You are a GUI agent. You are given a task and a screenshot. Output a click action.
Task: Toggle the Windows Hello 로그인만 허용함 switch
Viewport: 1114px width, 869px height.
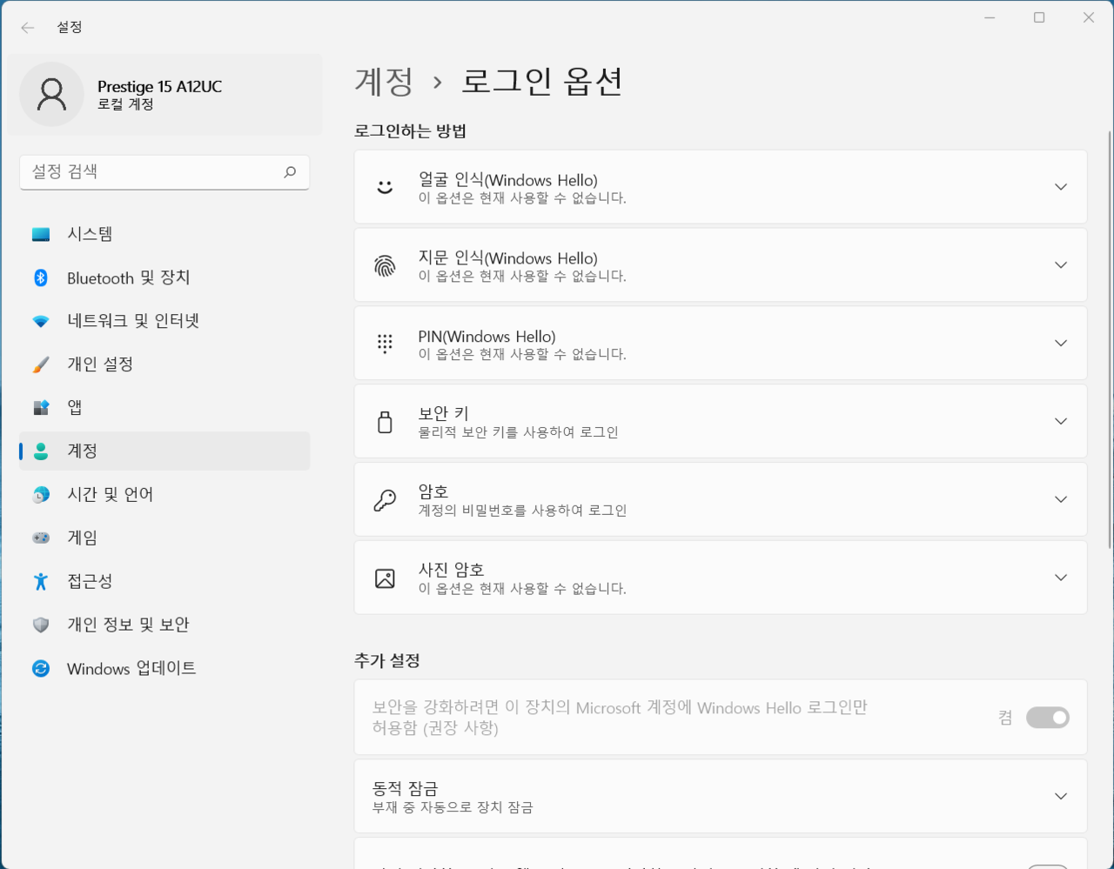[1047, 718]
